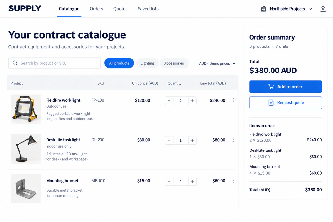Click the Outdoor use label

[x=56, y=106]
